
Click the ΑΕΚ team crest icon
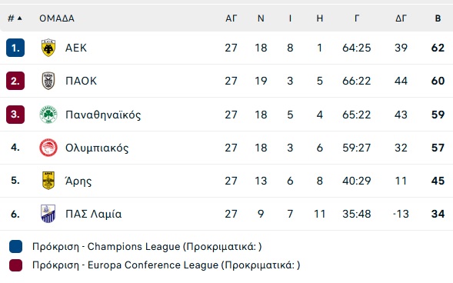coord(48,48)
